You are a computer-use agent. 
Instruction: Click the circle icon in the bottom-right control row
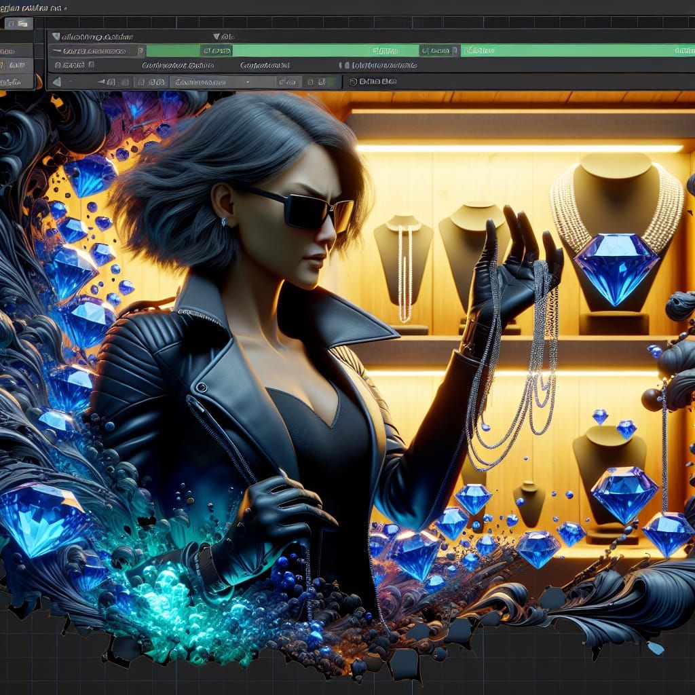pyautogui.click(x=353, y=81)
